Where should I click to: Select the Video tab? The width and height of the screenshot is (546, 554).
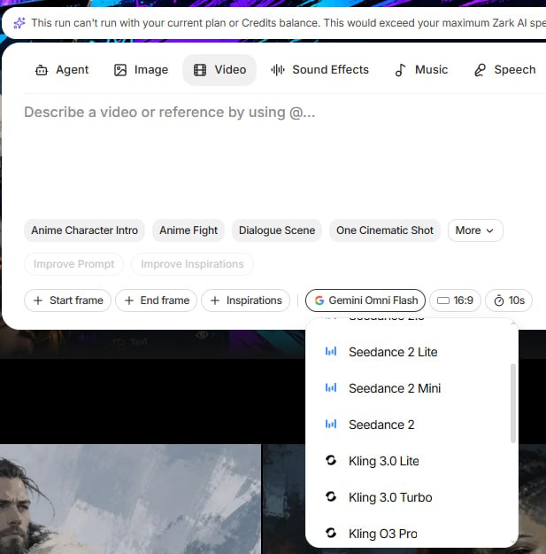click(219, 70)
